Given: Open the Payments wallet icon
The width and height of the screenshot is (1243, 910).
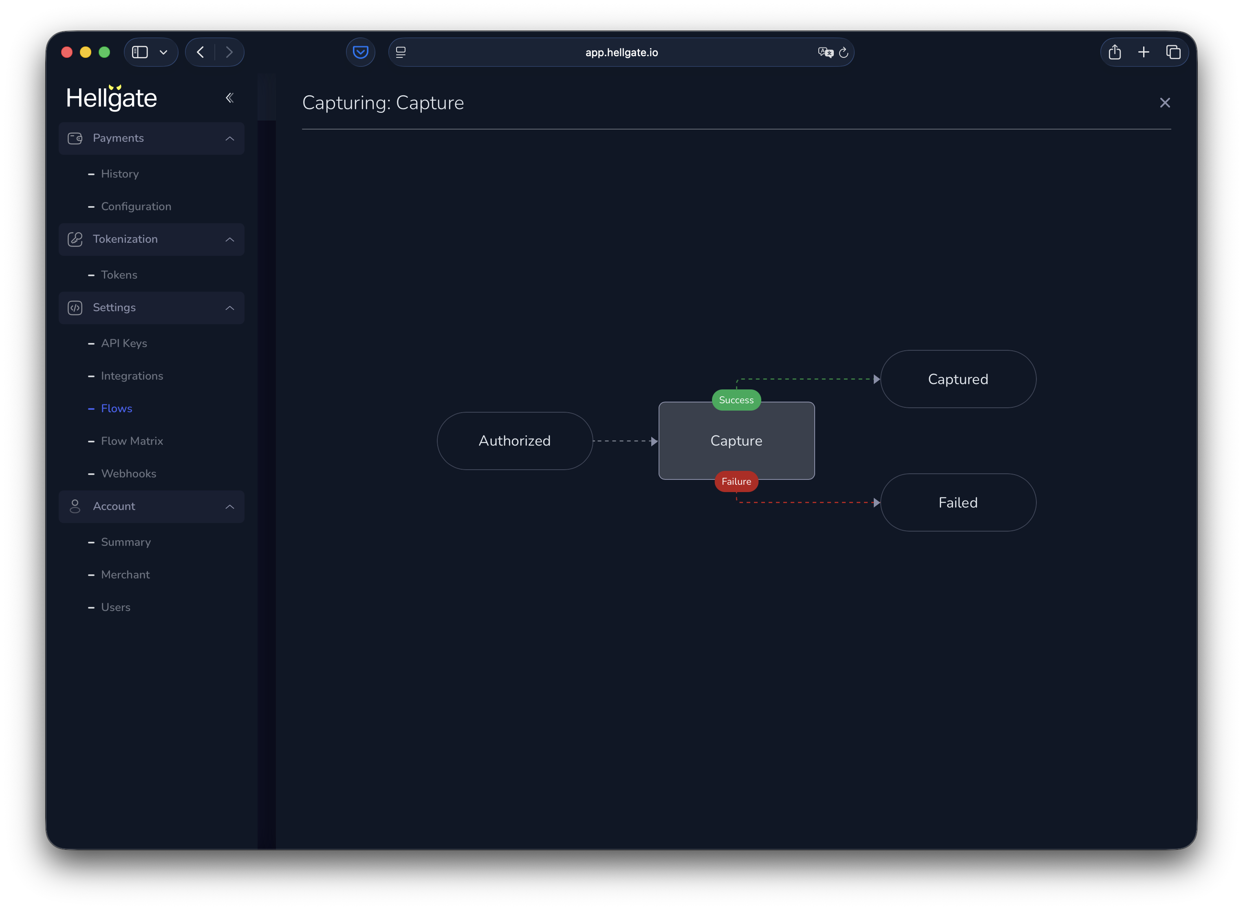Looking at the screenshot, I should point(75,138).
